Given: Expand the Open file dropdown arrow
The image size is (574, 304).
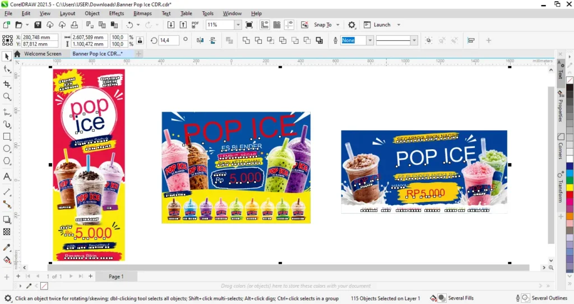Looking at the screenshot, I should click(27, 25).
